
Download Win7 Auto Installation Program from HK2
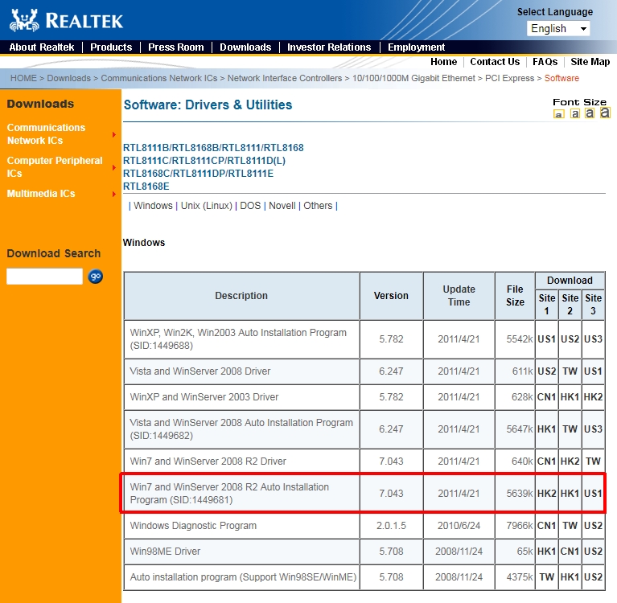(x=546, y=494)
